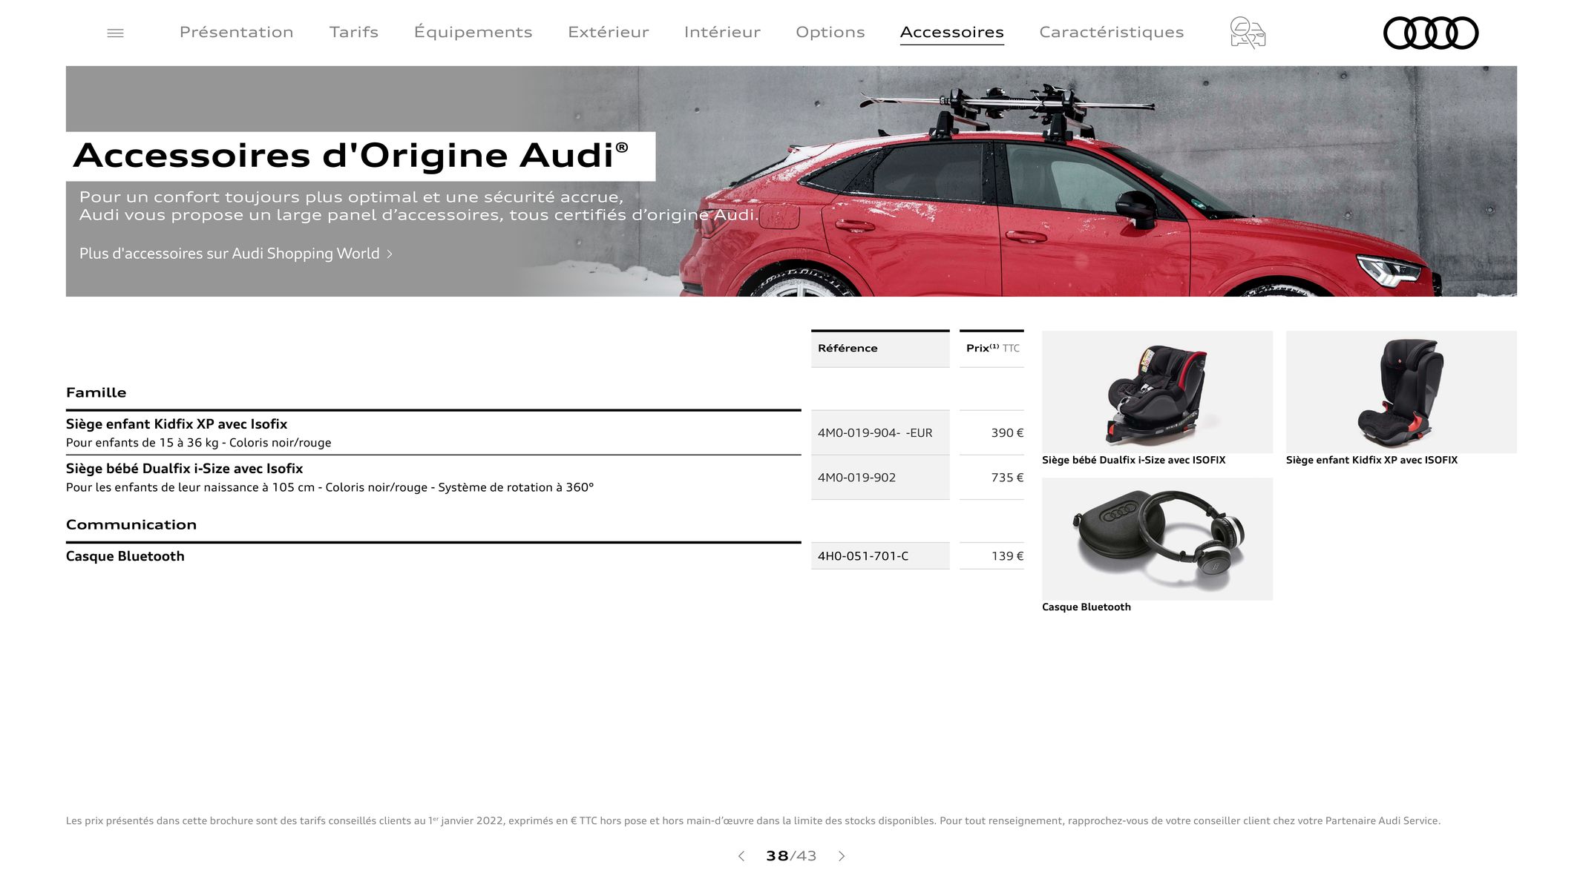This screenshot has width=1583, height=890.
Task: Click text 'Pour enfants de 15 à 36 kg'
Action: click(x=142, y=443)
